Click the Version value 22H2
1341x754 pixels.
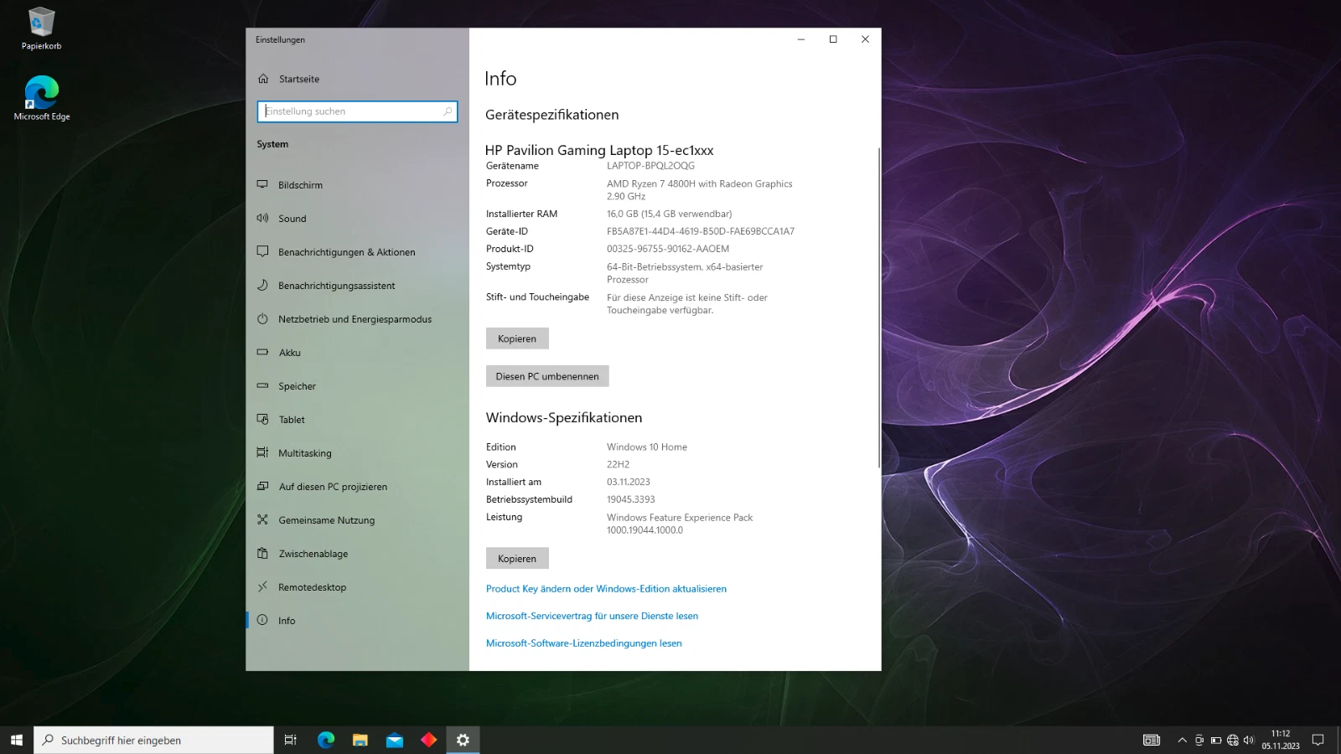pyautogui.click(x=618, y=465)
